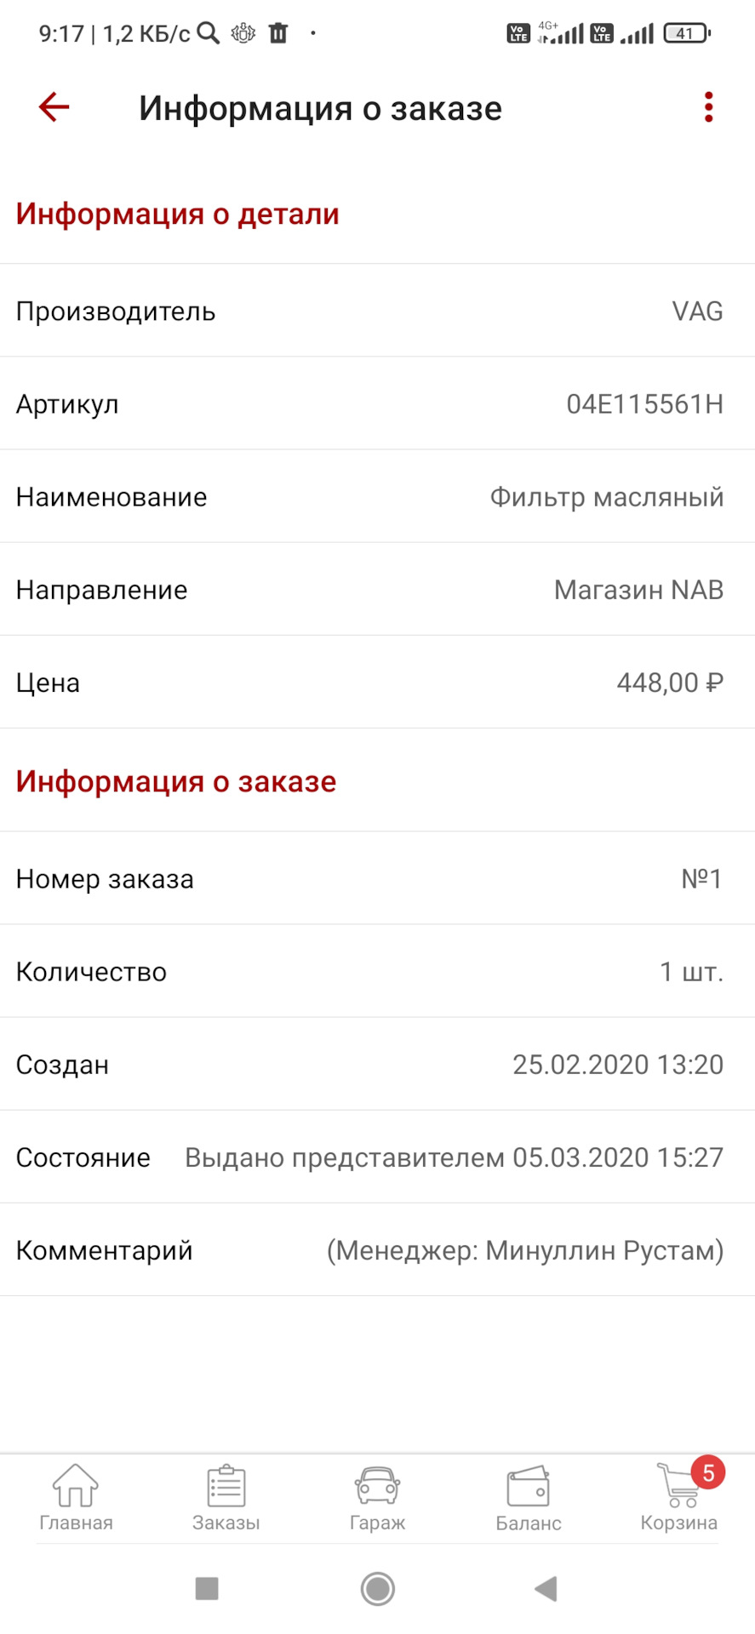
Task: Tap the cart badge showing 5
Action: pyautogui.click(x=708, y=1473)
